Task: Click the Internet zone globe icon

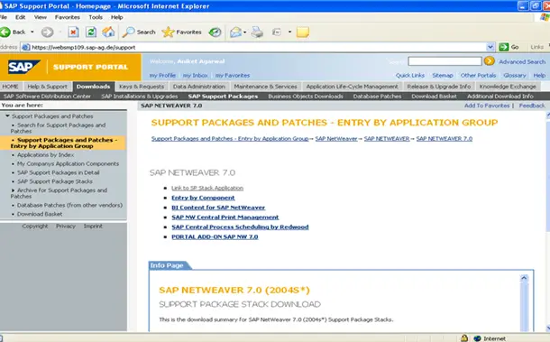Action: click(477, 338)
